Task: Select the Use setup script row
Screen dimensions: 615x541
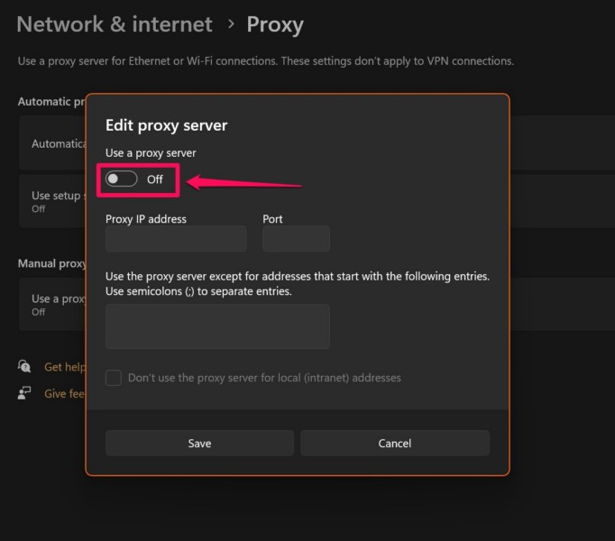Action: [52, 201]
